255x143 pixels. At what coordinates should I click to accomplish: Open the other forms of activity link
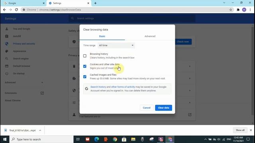[x=123, y=87]
